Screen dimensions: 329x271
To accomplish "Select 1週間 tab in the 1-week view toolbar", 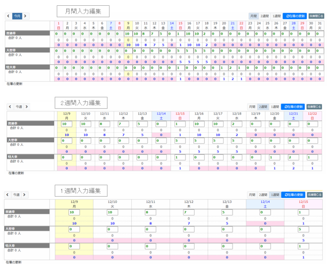I will point(274,195).
